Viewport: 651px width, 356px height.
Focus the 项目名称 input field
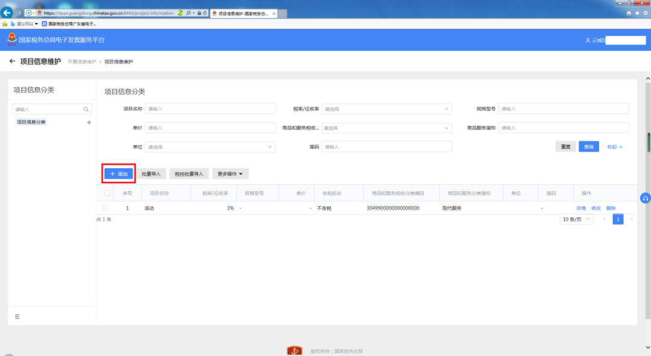click(210, 108)
